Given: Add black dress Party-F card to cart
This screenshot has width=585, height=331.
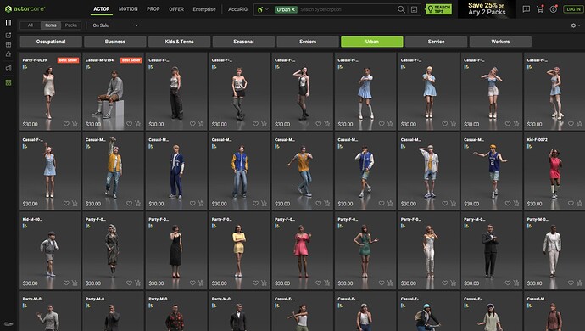Looking at the screenshot, I should 201,283.
